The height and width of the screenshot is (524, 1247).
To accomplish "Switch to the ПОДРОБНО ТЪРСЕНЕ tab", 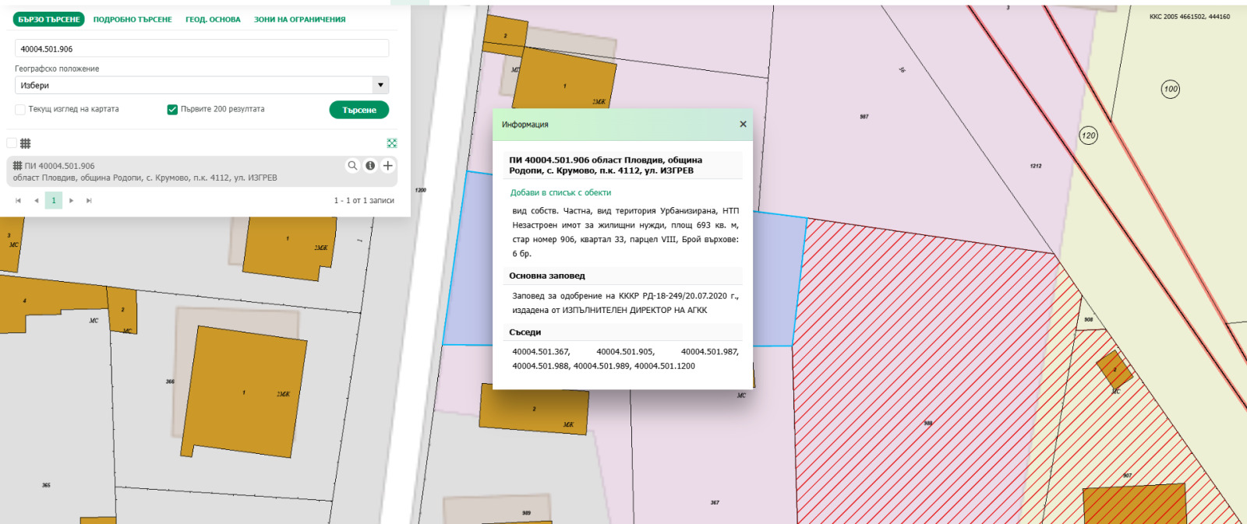I will pyautogui.click(x=132, y=19).
